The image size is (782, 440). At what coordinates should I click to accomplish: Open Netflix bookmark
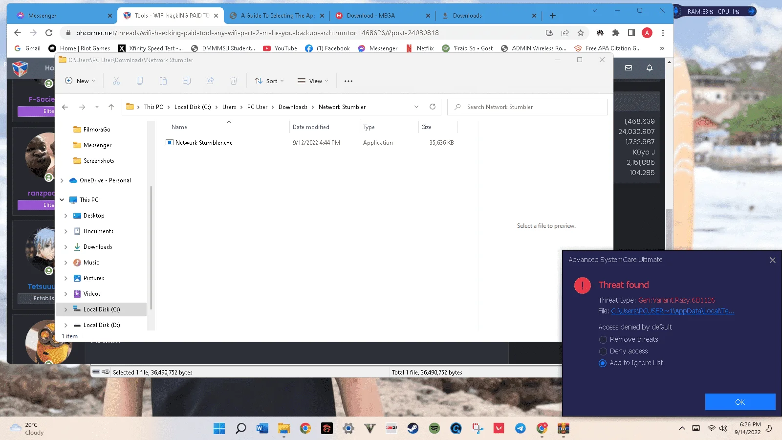pos(420,48)
